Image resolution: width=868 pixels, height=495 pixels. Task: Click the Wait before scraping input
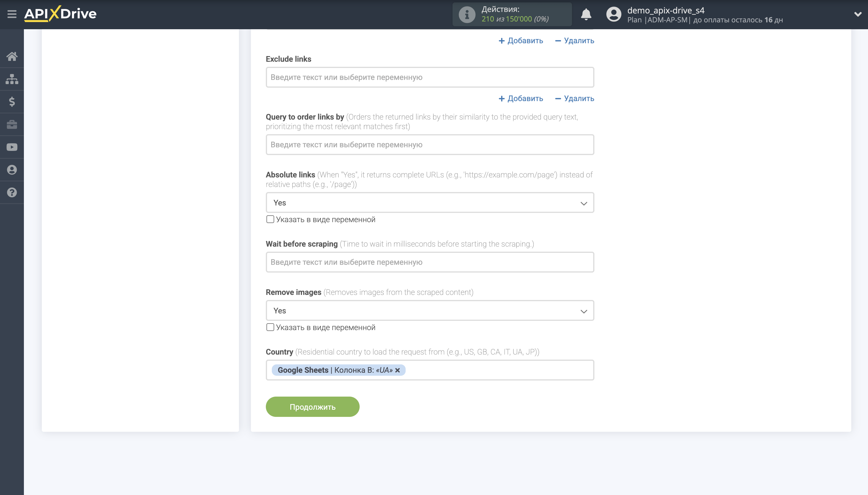(430, 262)
